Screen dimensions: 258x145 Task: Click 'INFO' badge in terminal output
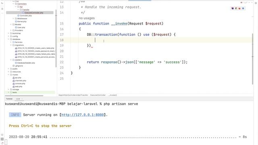click(15, 115)
